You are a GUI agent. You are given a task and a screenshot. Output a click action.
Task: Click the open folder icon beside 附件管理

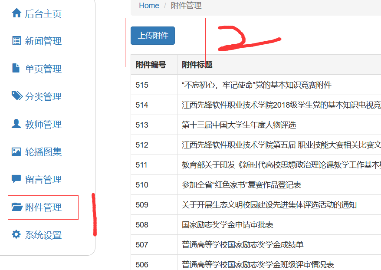[17, 207]
